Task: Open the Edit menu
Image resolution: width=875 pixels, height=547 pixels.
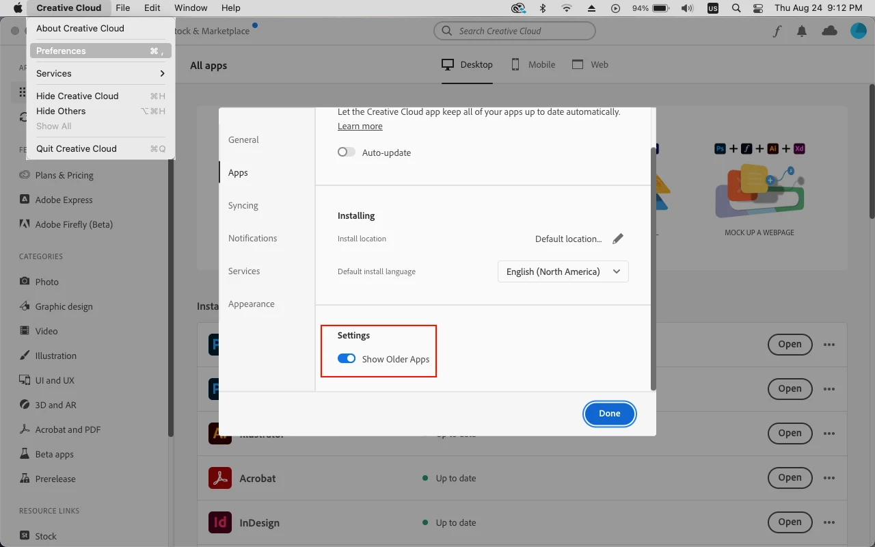Action: point(152,8)
